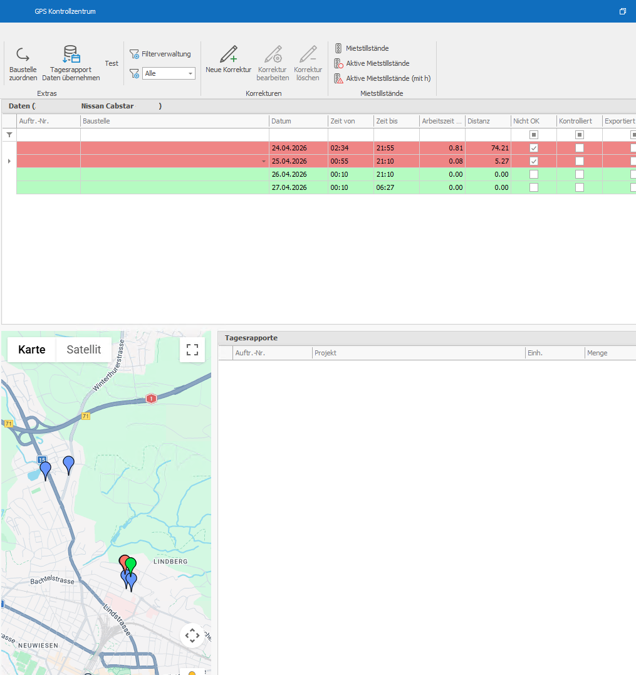Click the Baustelle zuordnen icon
The height and width of the screenshot is (675, 636).
[23, 55]
